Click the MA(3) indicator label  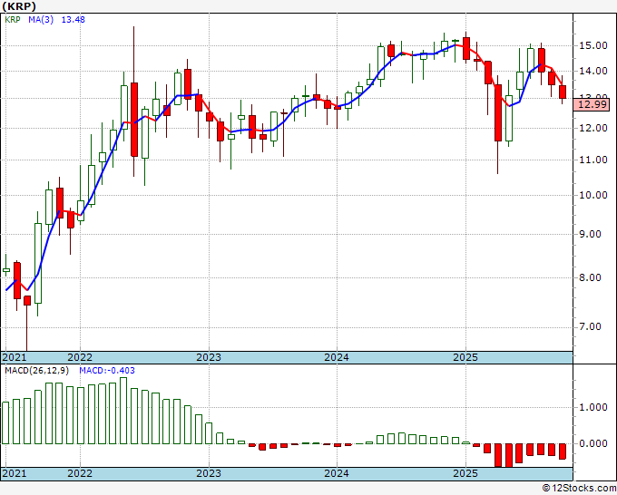(41, 20)
